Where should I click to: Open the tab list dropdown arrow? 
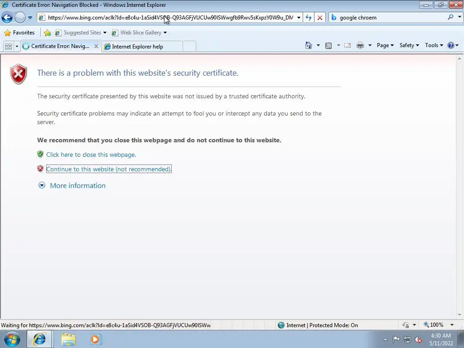[17, 46]
